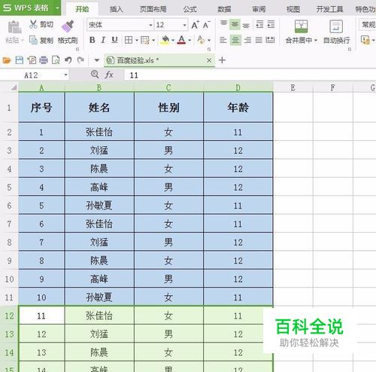
Task: Open the 开发工具 tab
Action: click(329, 9)
